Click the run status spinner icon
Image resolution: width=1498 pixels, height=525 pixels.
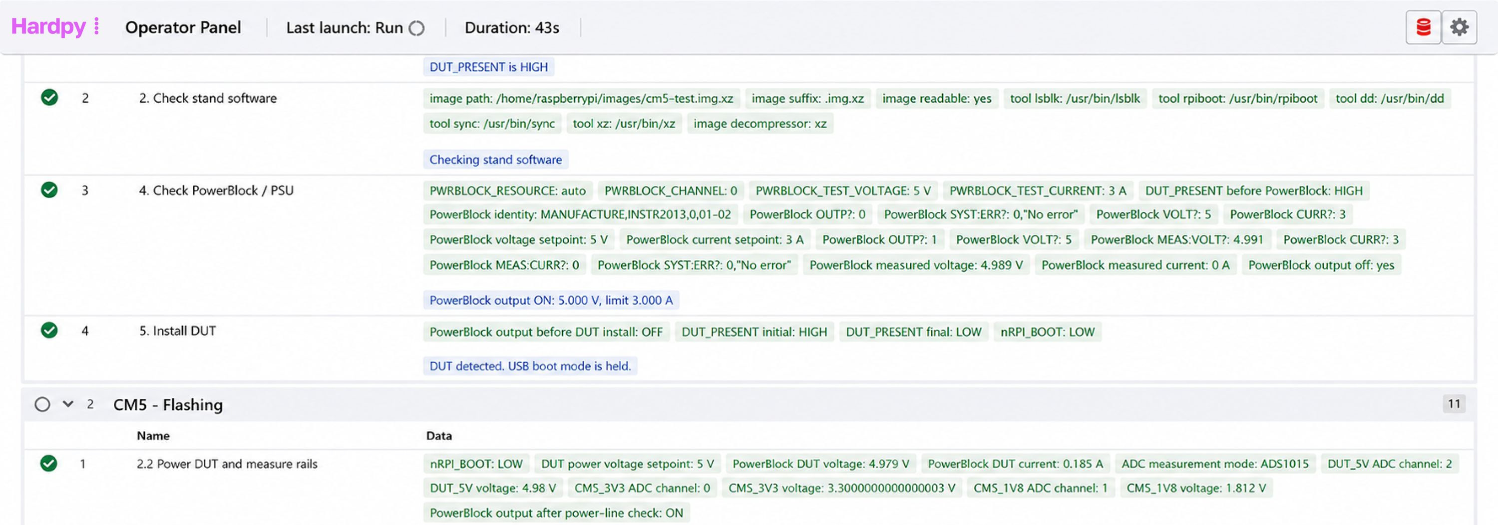[x=416, y=28]
